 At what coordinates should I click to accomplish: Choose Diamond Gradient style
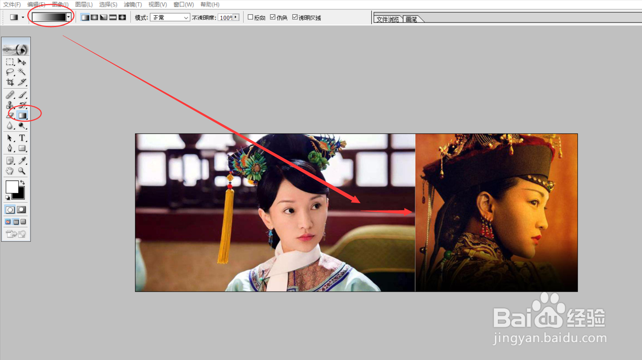[x=122, y=17]
